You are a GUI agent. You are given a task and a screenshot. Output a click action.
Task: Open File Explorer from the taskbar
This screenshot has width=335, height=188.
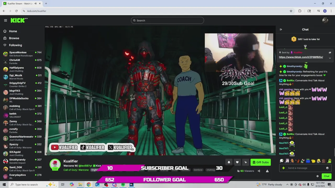pyautogui.click(x=80, y=185)
